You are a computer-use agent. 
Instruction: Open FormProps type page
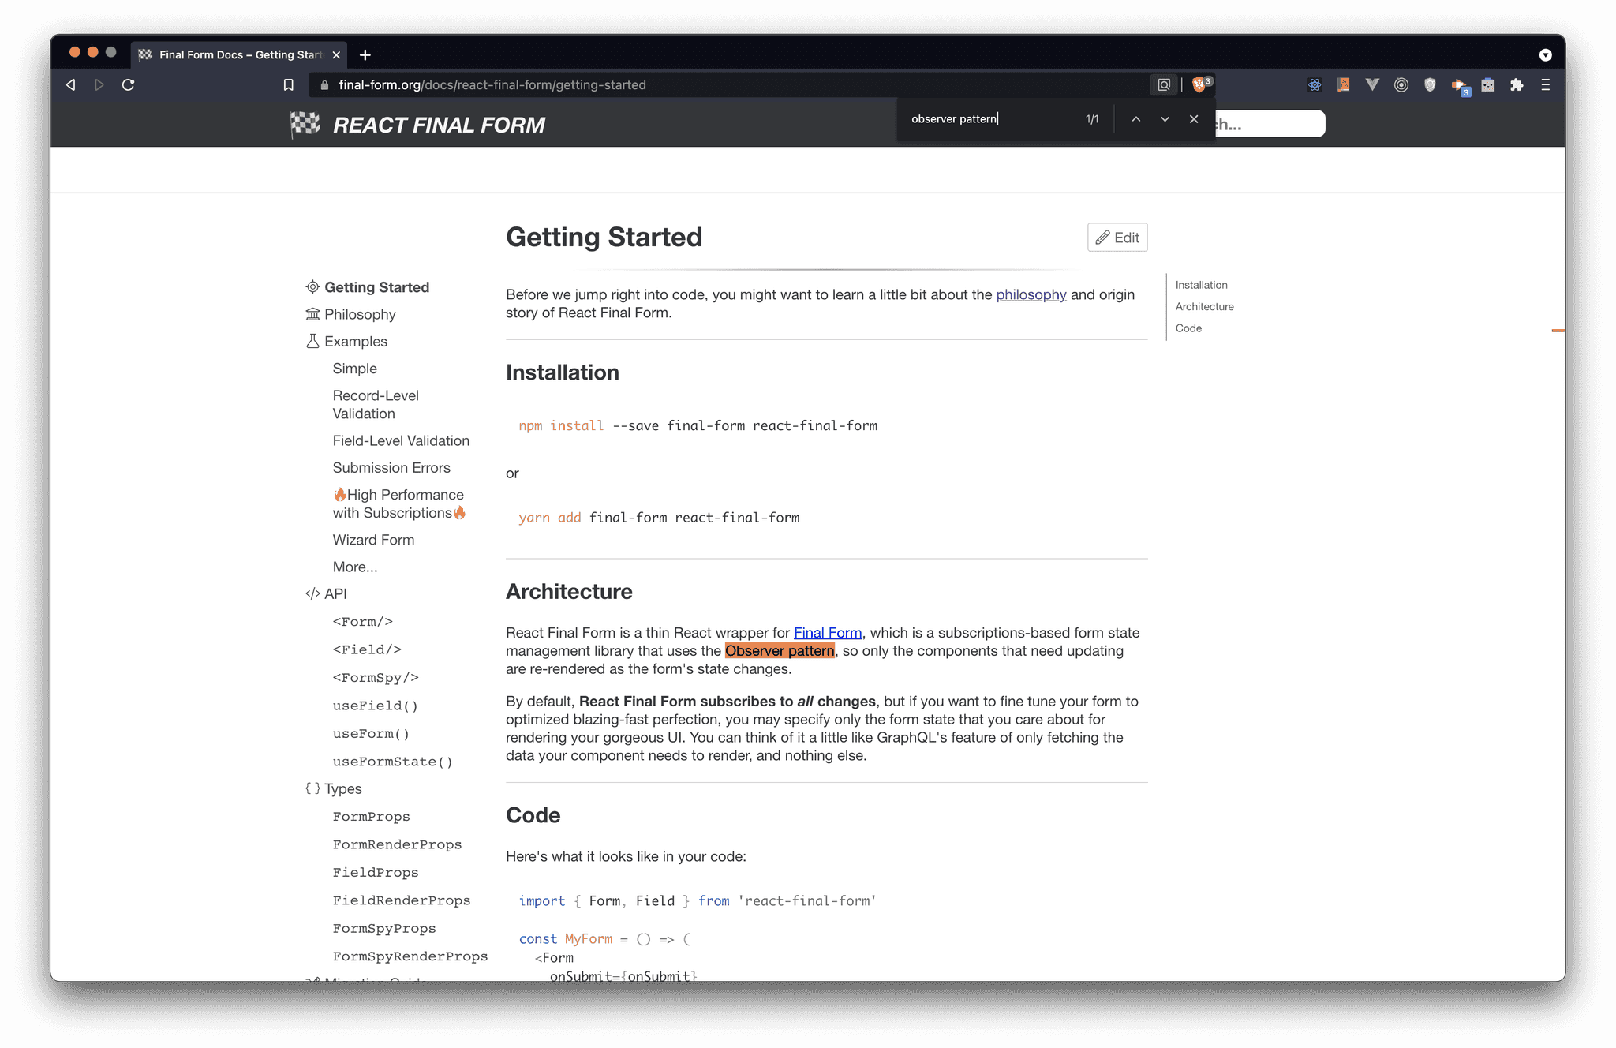click(x=371, y=817)
